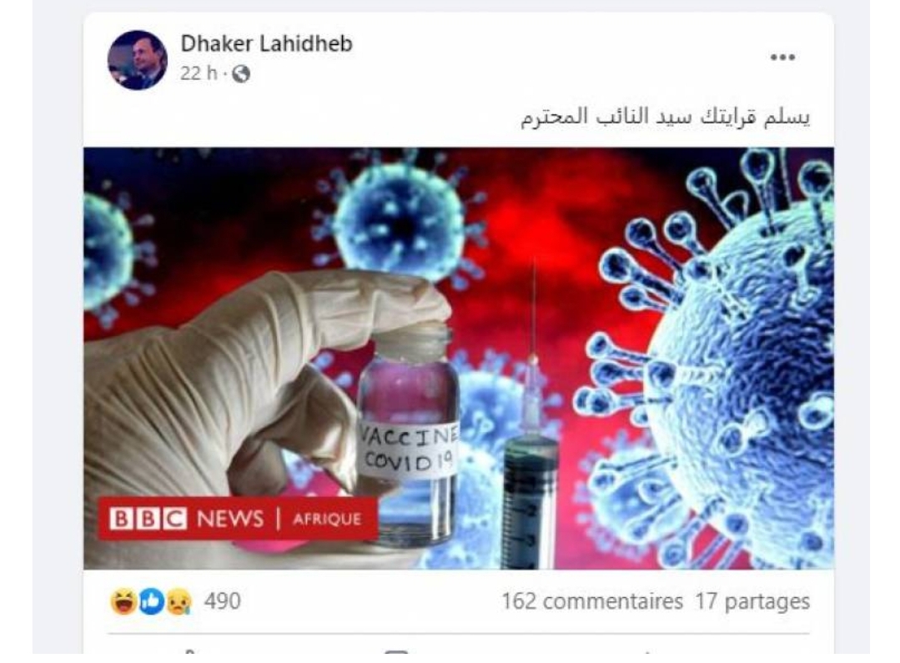Open the Dhaker Lahidheb profile name link
The width and height of the screenshot is (900, 663).
266,43
